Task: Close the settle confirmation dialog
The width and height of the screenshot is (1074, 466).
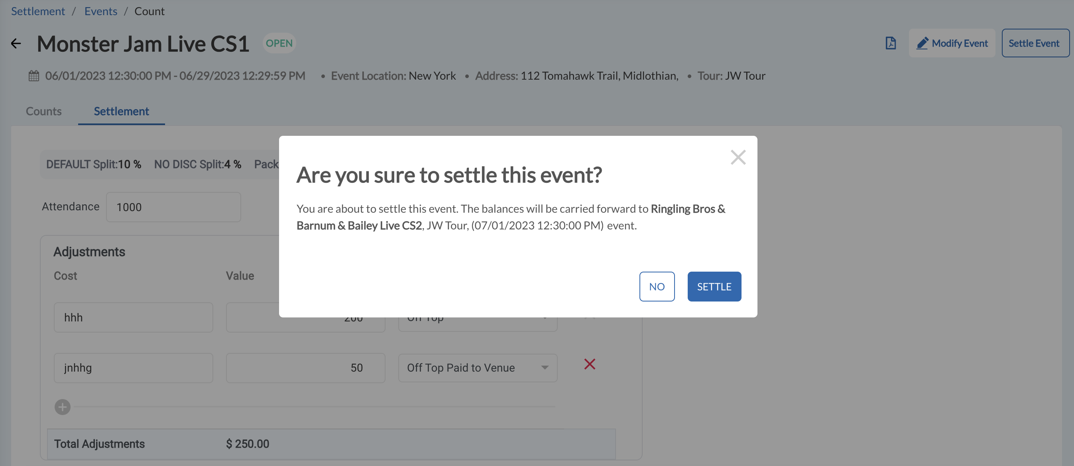Action: [738, 157]
